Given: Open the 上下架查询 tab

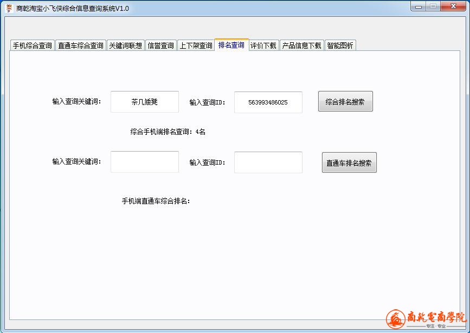Looking at the screenshot, I should point(196,45).
